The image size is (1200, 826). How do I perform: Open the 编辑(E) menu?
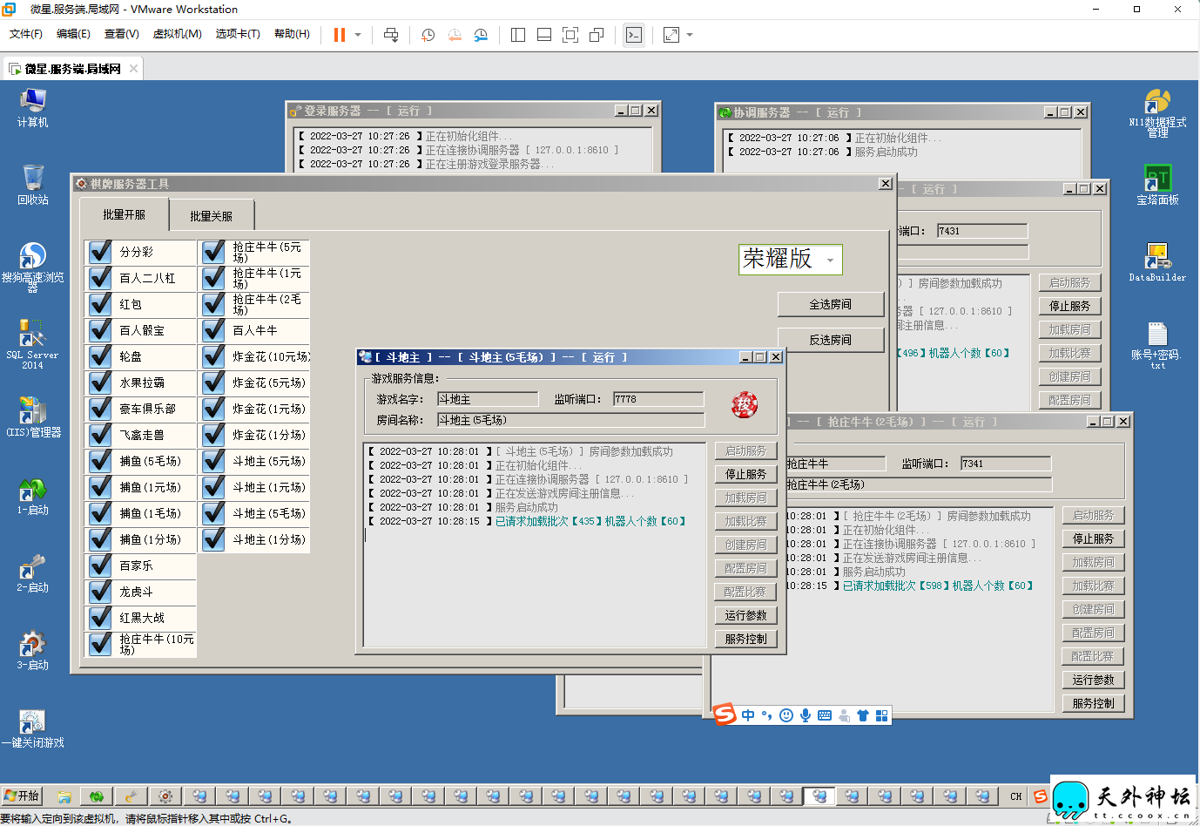coord(73,34)
